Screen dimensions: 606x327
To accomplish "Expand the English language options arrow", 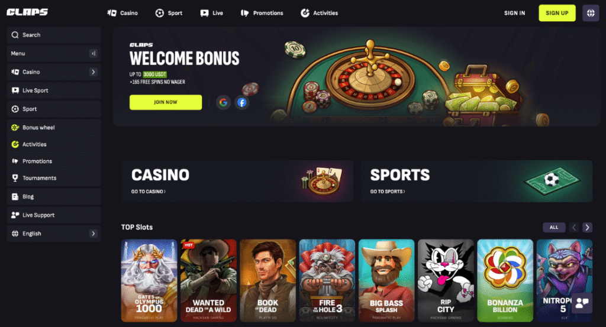I will [93, 234].
